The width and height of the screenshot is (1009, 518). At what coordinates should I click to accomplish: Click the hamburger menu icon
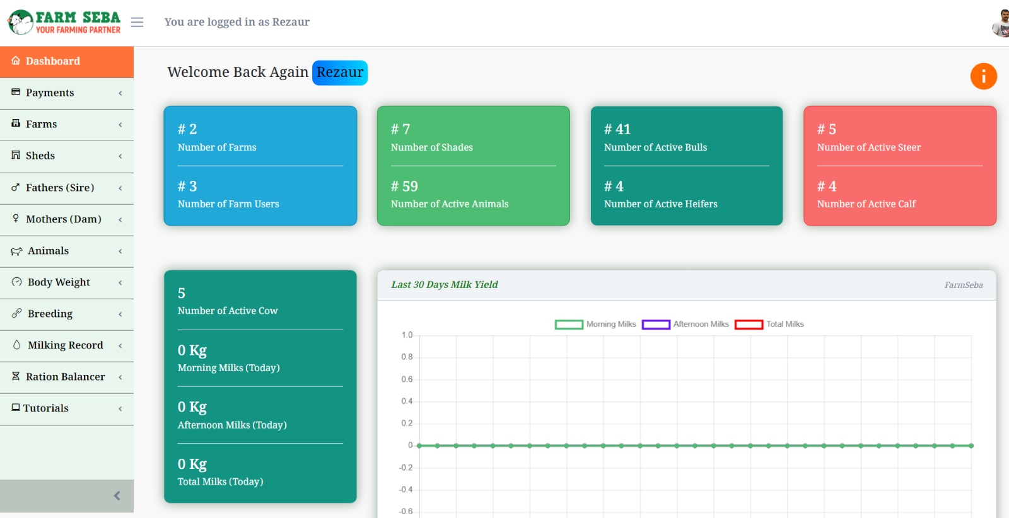(137, 22)
